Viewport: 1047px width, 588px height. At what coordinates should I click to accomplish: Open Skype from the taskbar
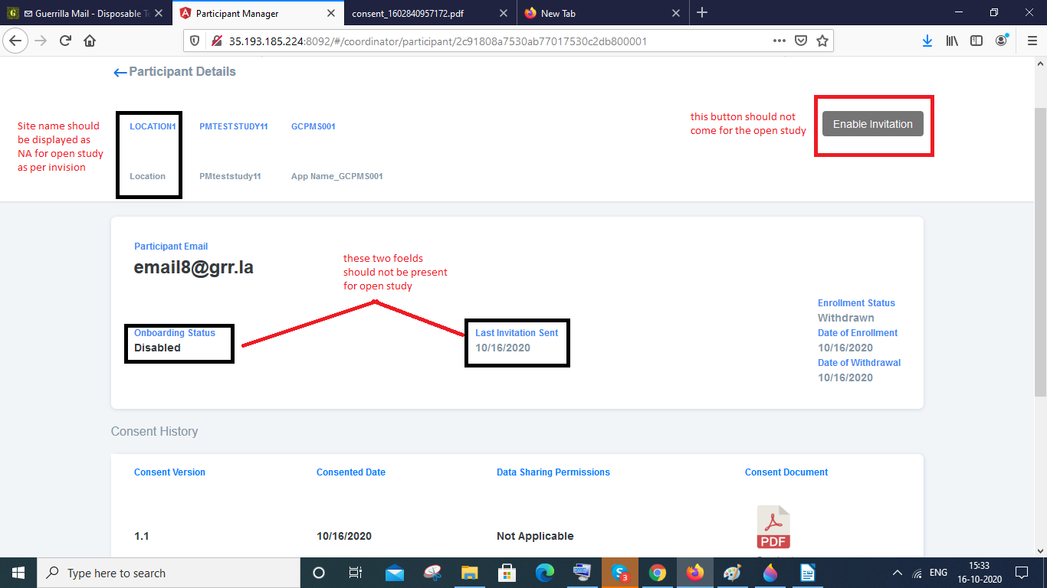[620, 573]
